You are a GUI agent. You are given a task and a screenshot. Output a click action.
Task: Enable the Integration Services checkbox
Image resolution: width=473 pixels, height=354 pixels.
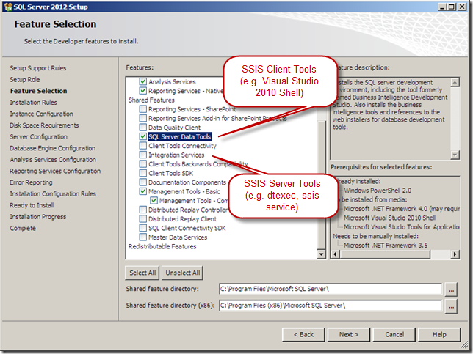(x=143, y=155)
